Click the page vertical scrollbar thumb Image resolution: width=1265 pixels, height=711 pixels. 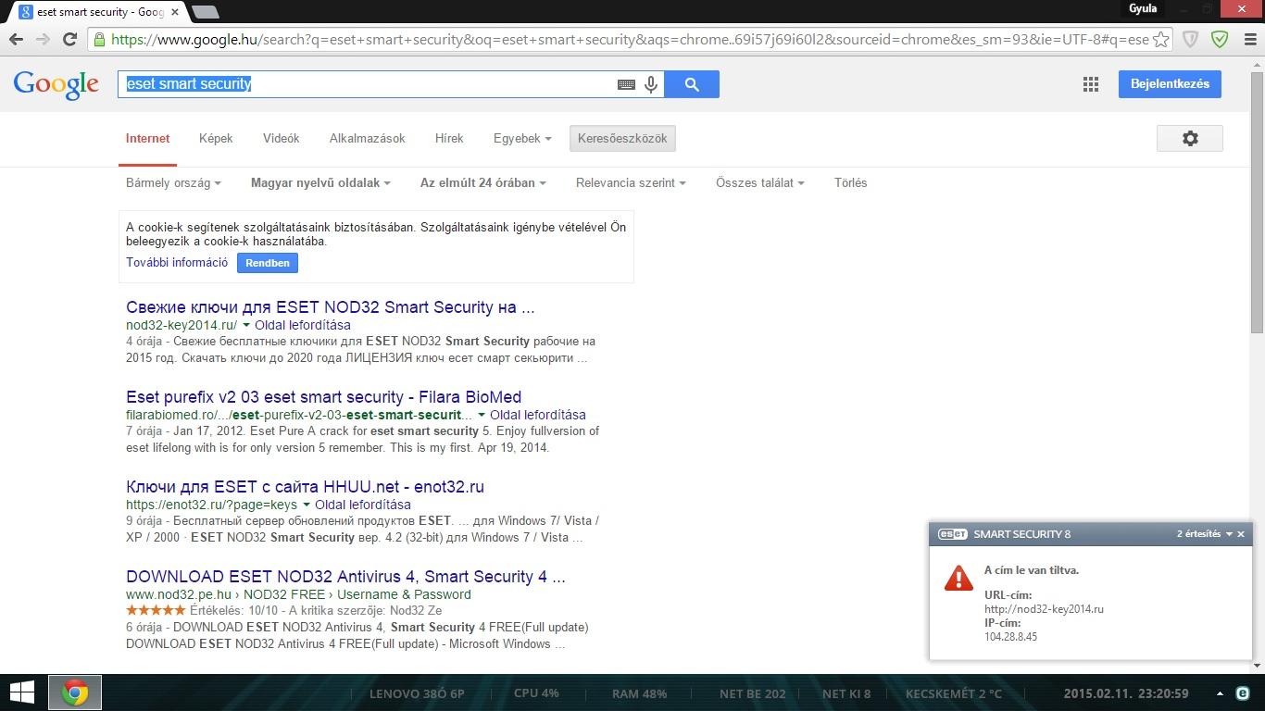1257,201
